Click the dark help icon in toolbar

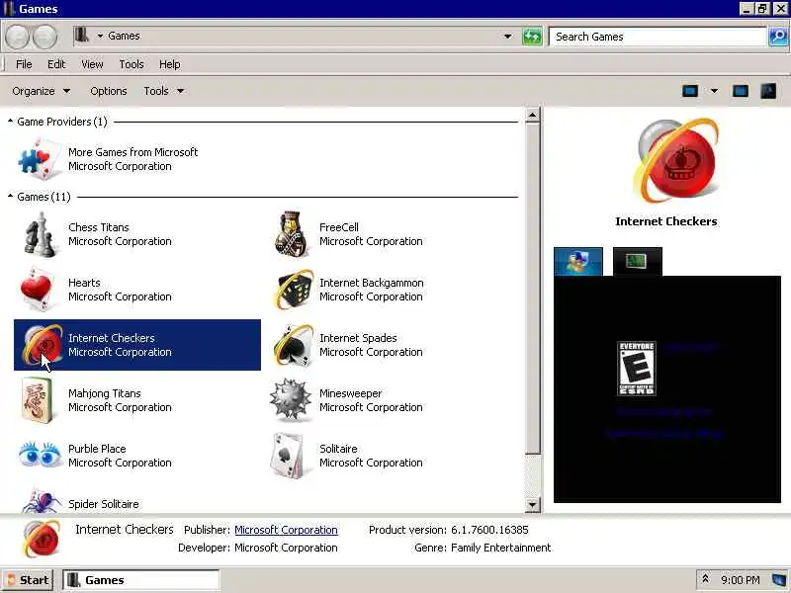(x=768, y=91)
